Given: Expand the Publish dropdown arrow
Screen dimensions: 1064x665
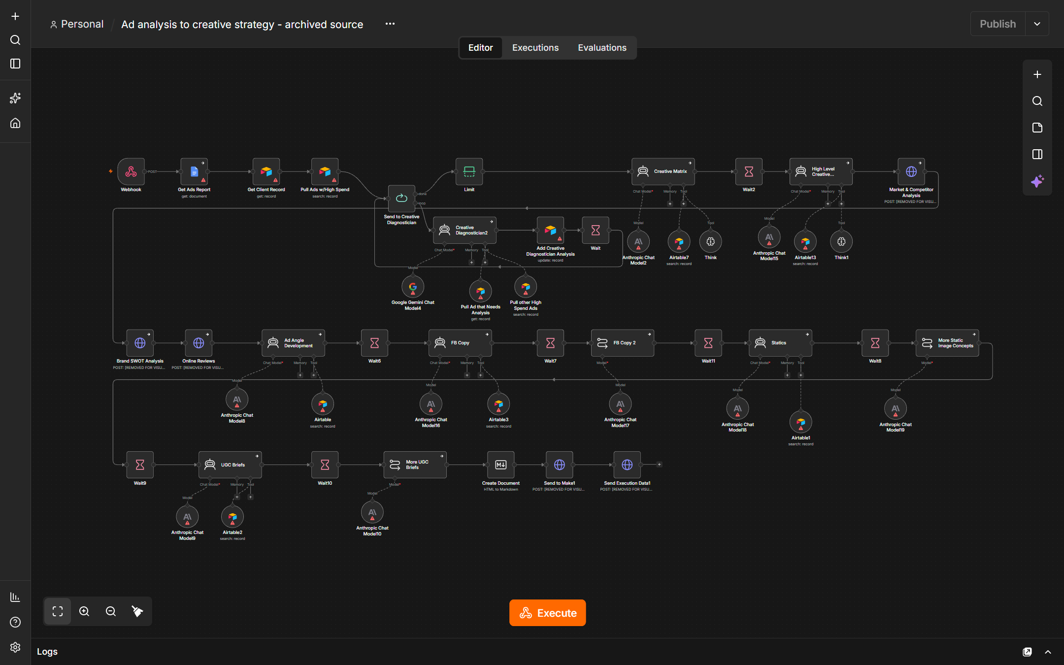Looking at the screenshot, I should [x=1037, y=24].
